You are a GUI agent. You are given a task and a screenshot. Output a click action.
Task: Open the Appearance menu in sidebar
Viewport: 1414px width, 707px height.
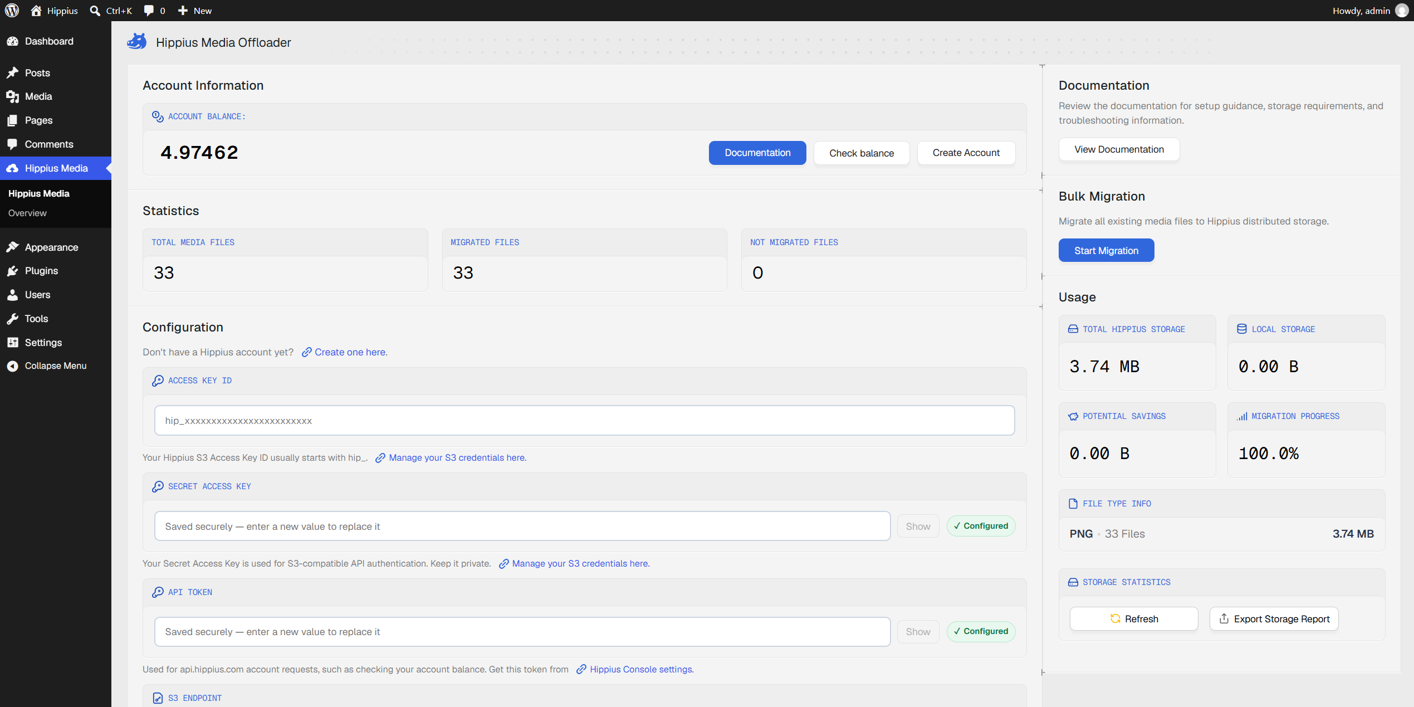(x=56, y=247)
